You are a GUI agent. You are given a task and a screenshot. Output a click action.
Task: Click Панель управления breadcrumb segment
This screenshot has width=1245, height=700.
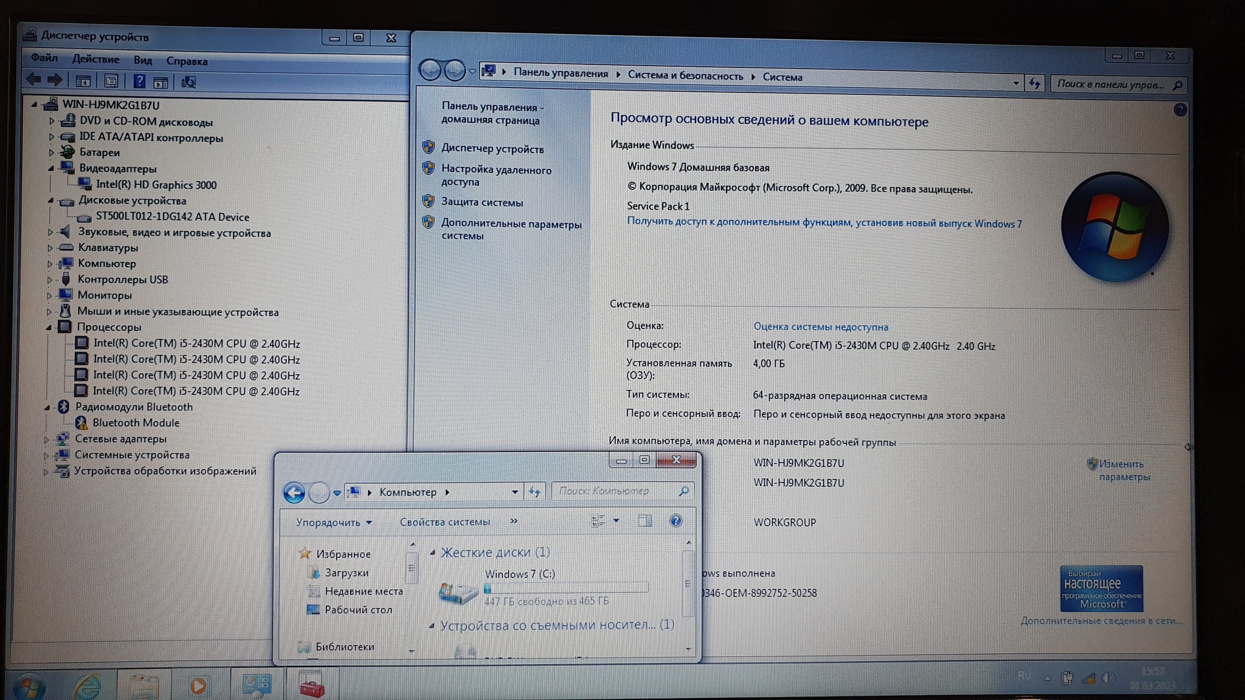pos(560,73)
